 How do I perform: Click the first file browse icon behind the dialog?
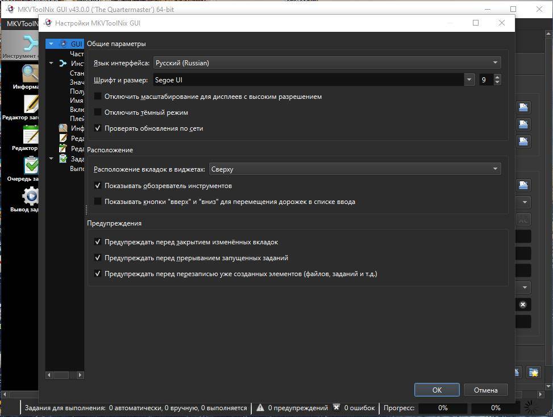point(523,107)
